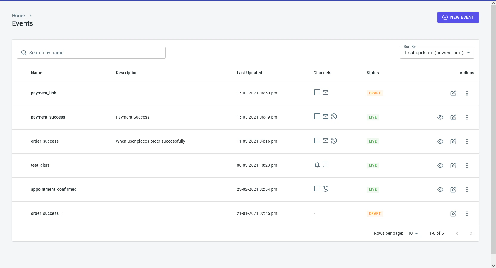Image resolution: width=496 pixels, height=268 pixels.
Task: Focus the Search by name field
Action: [x=91, y=53]
